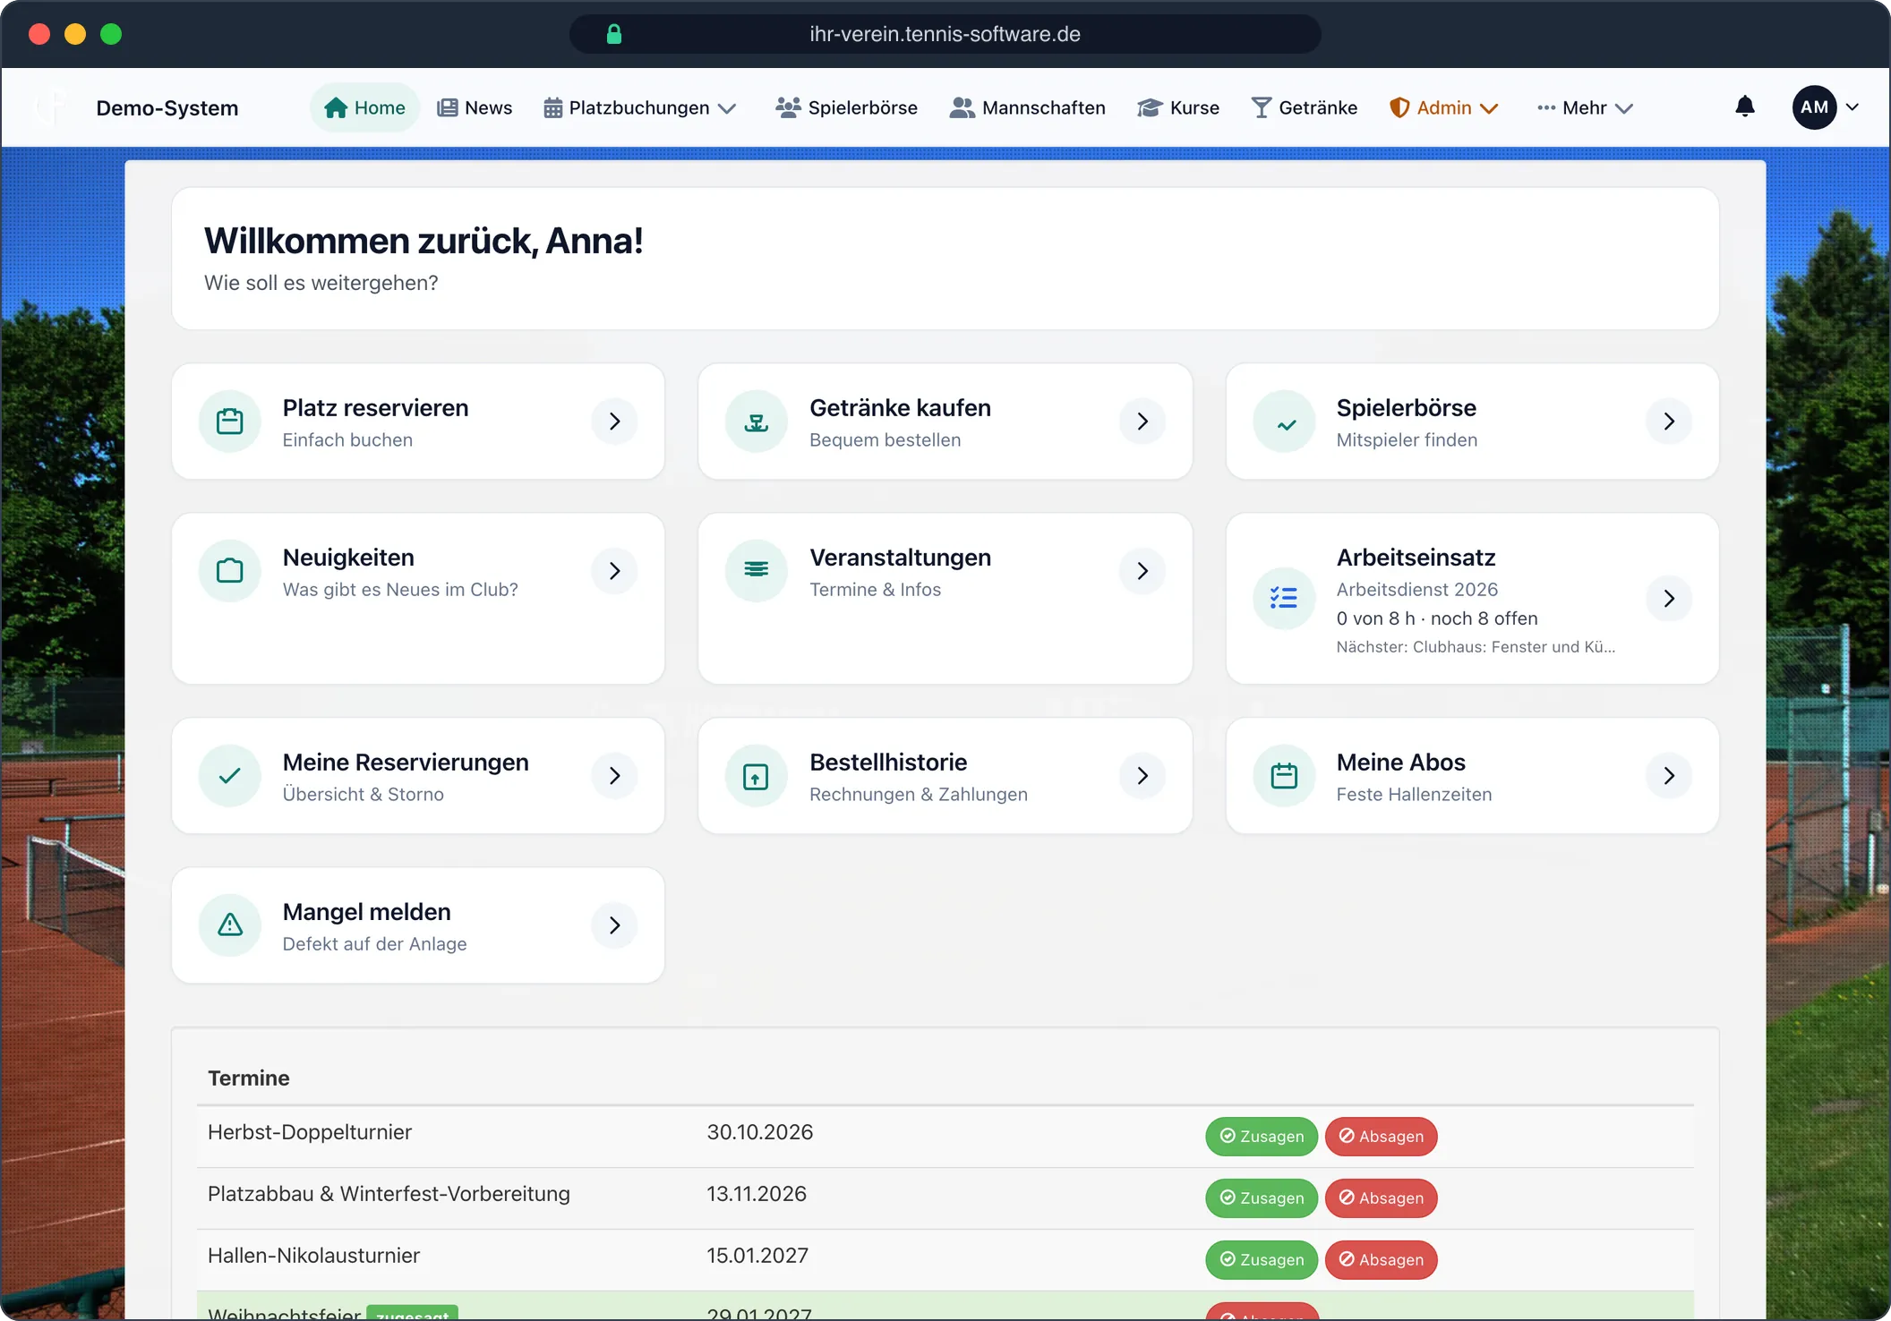Click the Meine Abos calendar icon
This screenshot has width=1891, height=1321.
click(x=1285, y=776)
